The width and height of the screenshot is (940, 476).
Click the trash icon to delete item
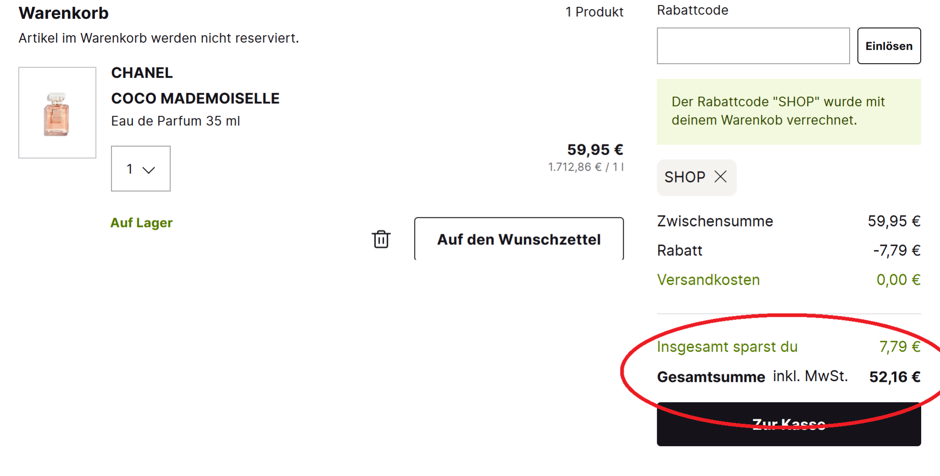(381, 239)
